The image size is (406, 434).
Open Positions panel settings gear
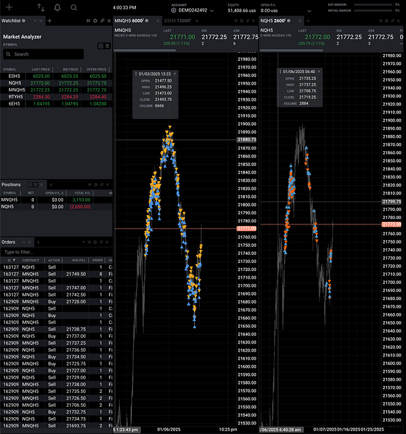click(95, 185)
